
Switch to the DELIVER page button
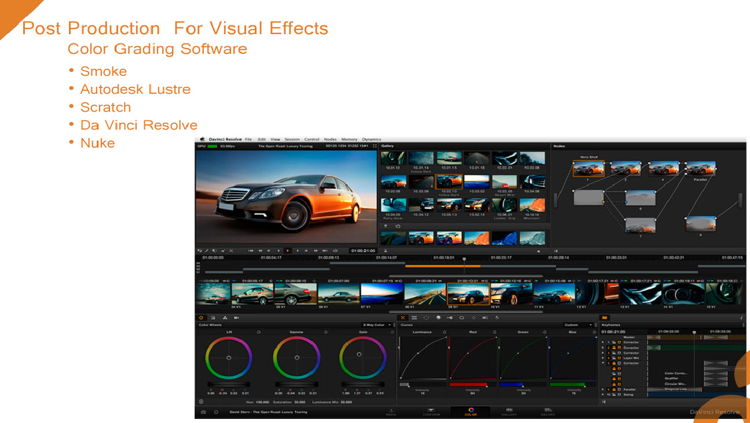(547, 412)
